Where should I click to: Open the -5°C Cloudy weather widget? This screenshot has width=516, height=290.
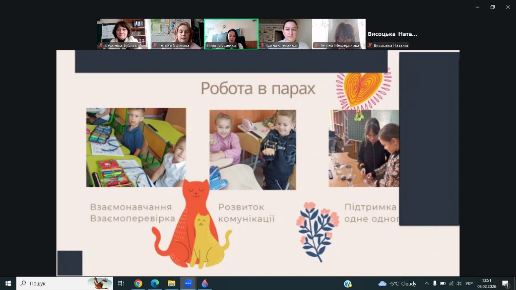[398, 283]
